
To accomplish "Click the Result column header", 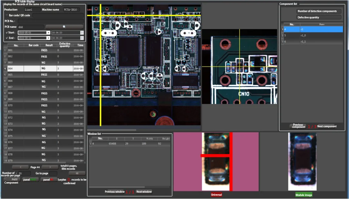I will click(49, 45).
